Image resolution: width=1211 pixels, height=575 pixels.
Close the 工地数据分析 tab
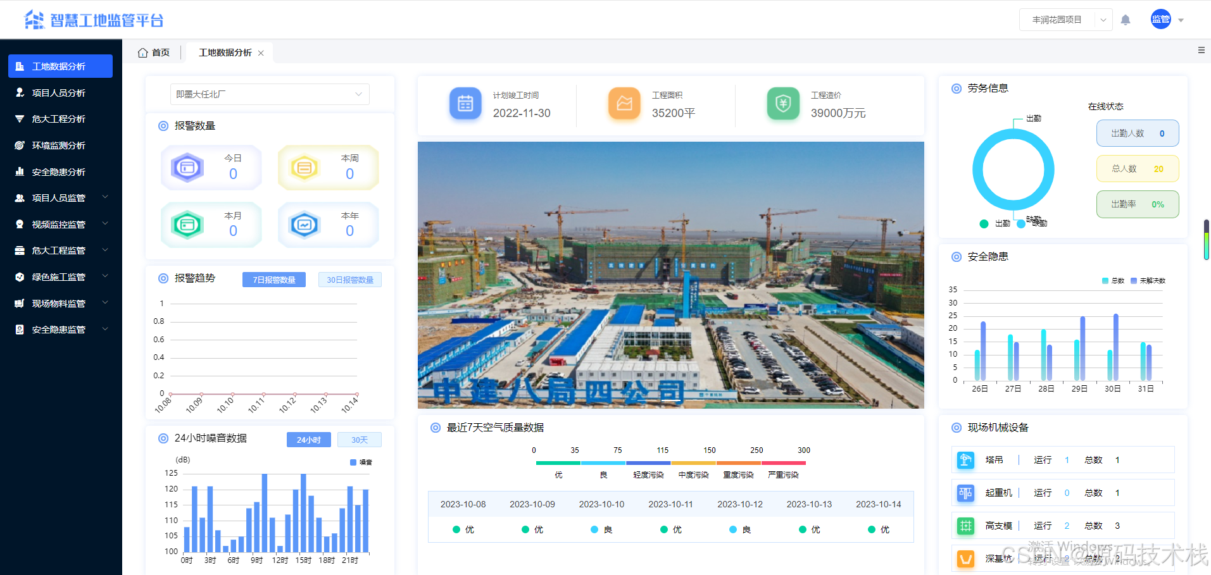pos(261,53)
